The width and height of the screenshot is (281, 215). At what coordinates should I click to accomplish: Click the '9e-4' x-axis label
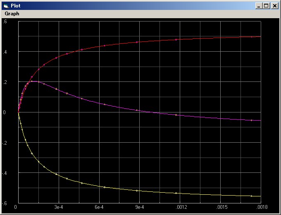140,207
